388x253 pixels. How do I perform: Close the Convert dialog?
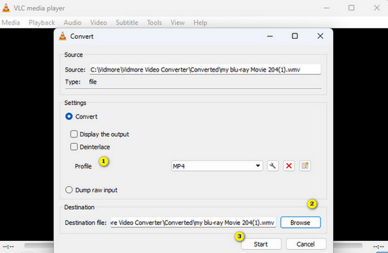320,36
